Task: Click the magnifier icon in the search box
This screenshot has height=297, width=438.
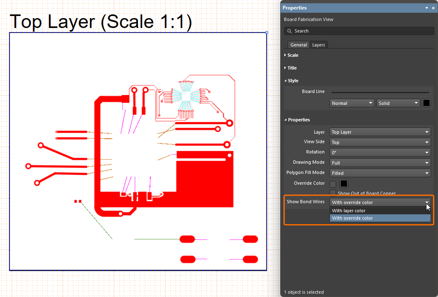Action: (290, 31)
